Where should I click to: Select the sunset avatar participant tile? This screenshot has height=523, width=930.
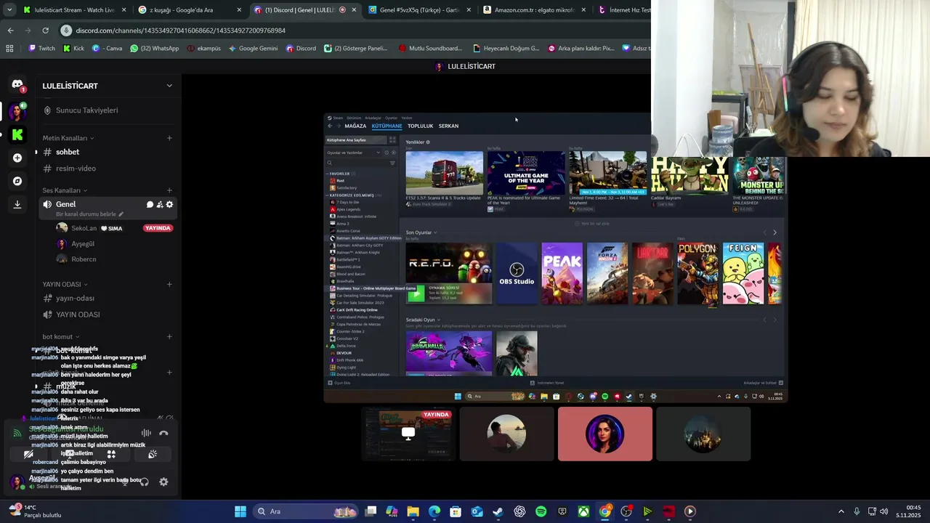click(x=506, y=434)
